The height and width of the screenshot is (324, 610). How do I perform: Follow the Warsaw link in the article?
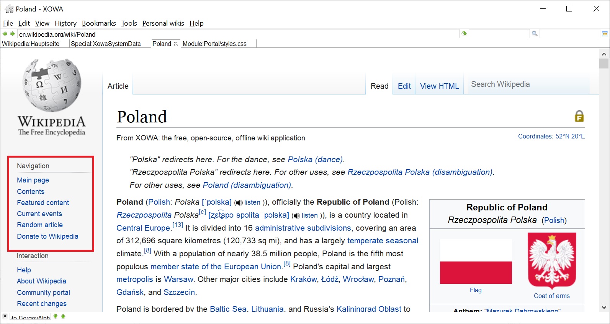point(178,279)
